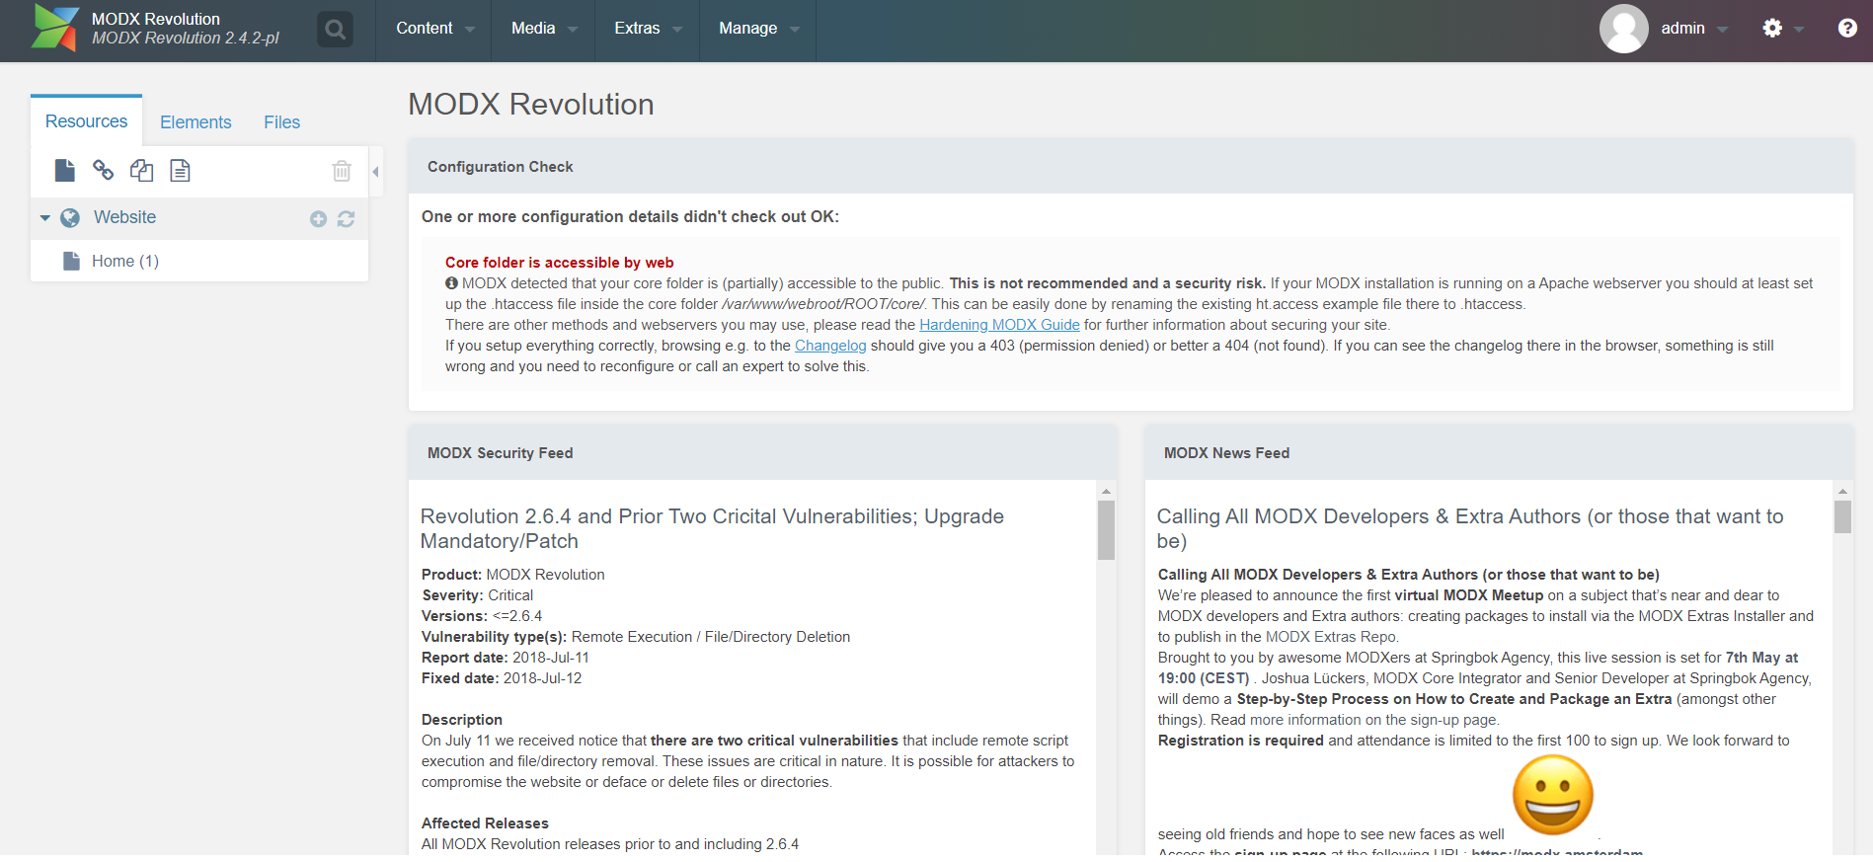Expand the Manage menu dropdown arrow

[795, 30]
